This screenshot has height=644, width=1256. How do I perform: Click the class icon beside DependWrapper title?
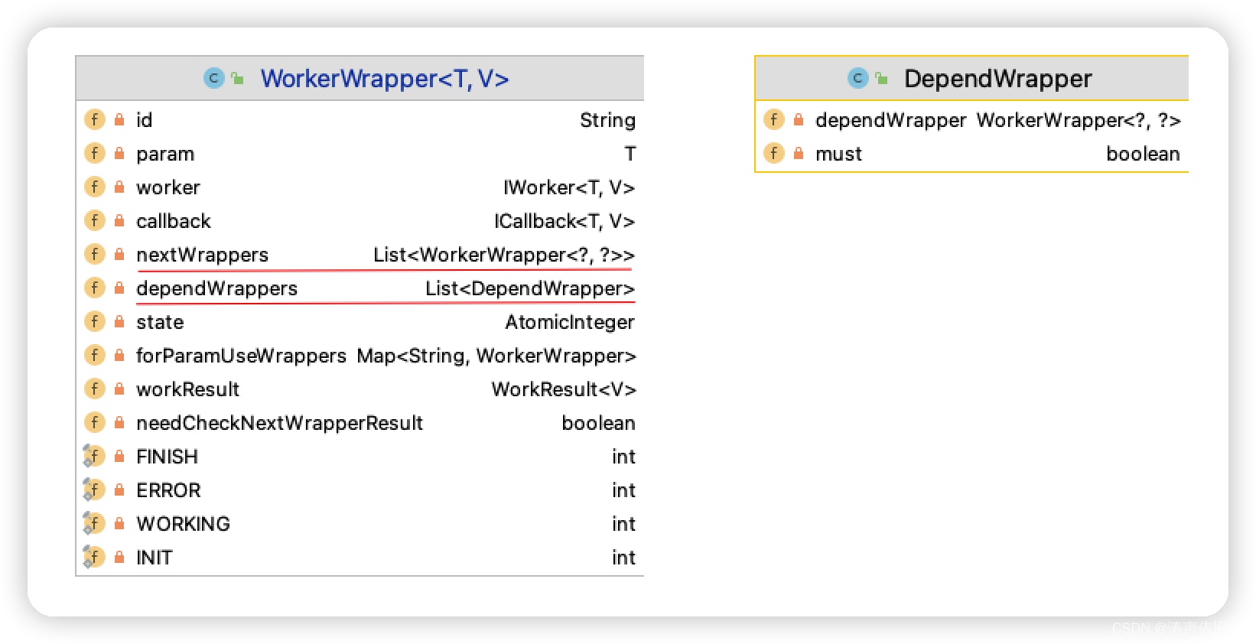[x=858, y=78]
